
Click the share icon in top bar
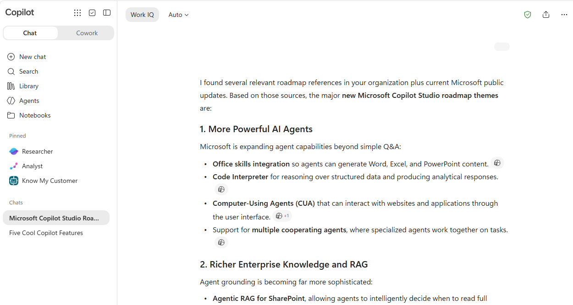546,15
